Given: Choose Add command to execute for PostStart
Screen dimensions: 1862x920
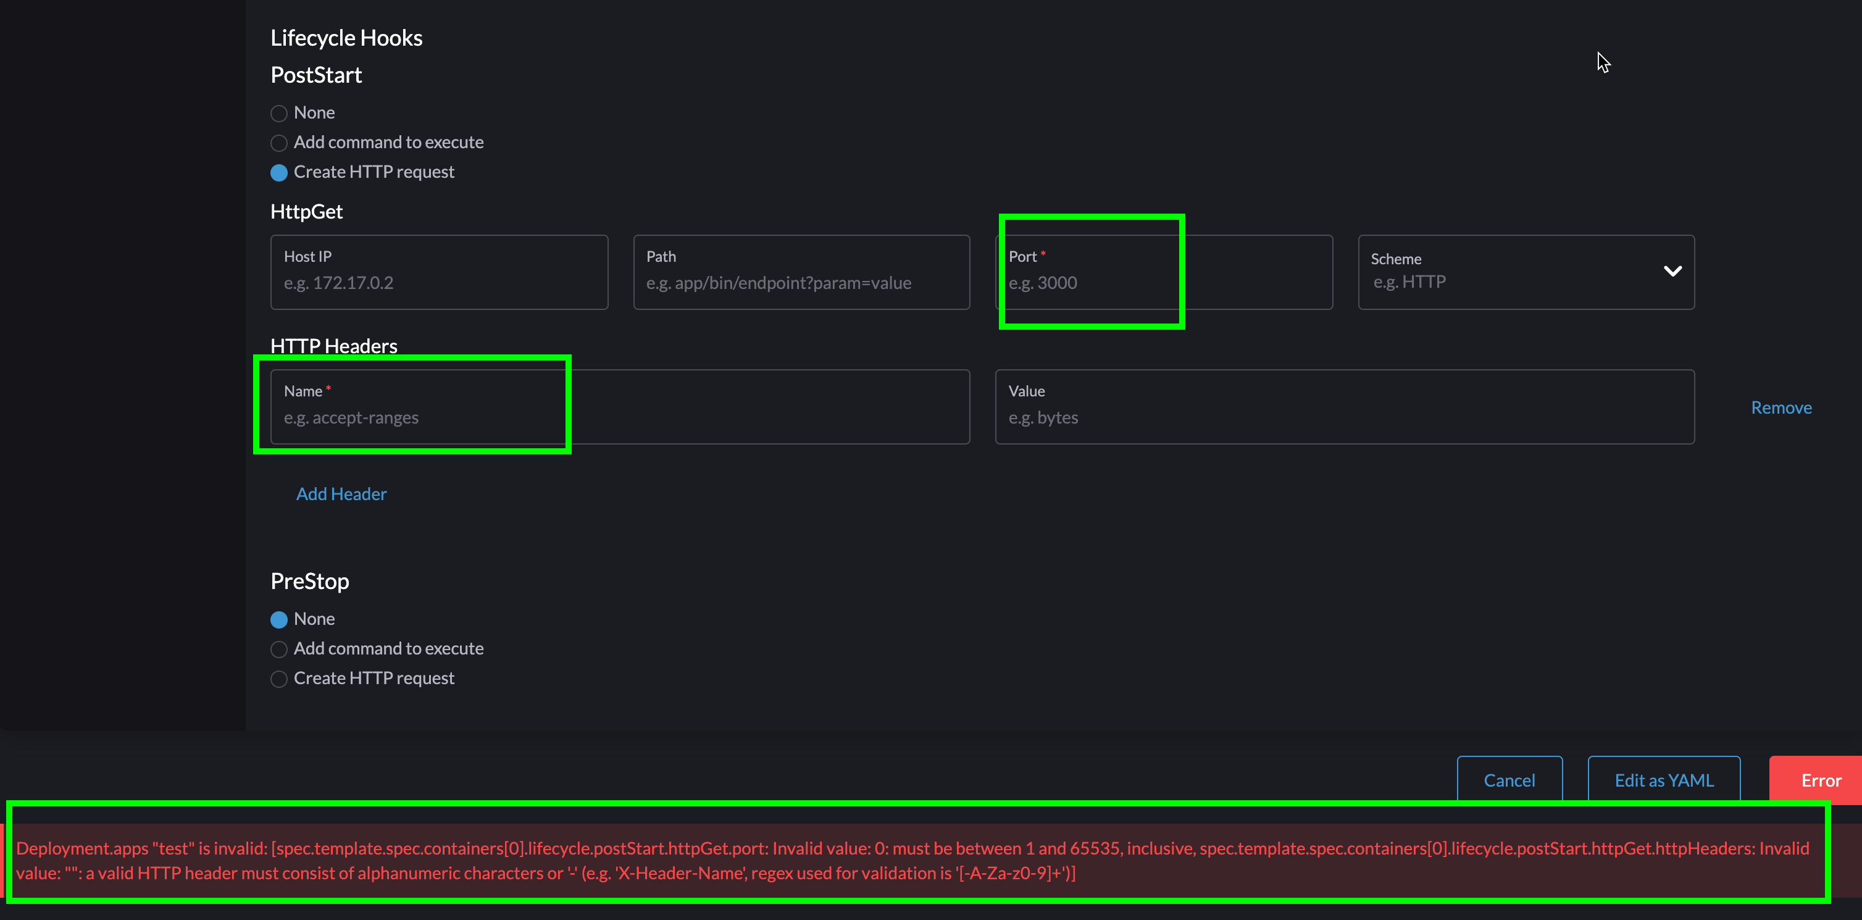Looking at the screenshot, I should point(278,143).
